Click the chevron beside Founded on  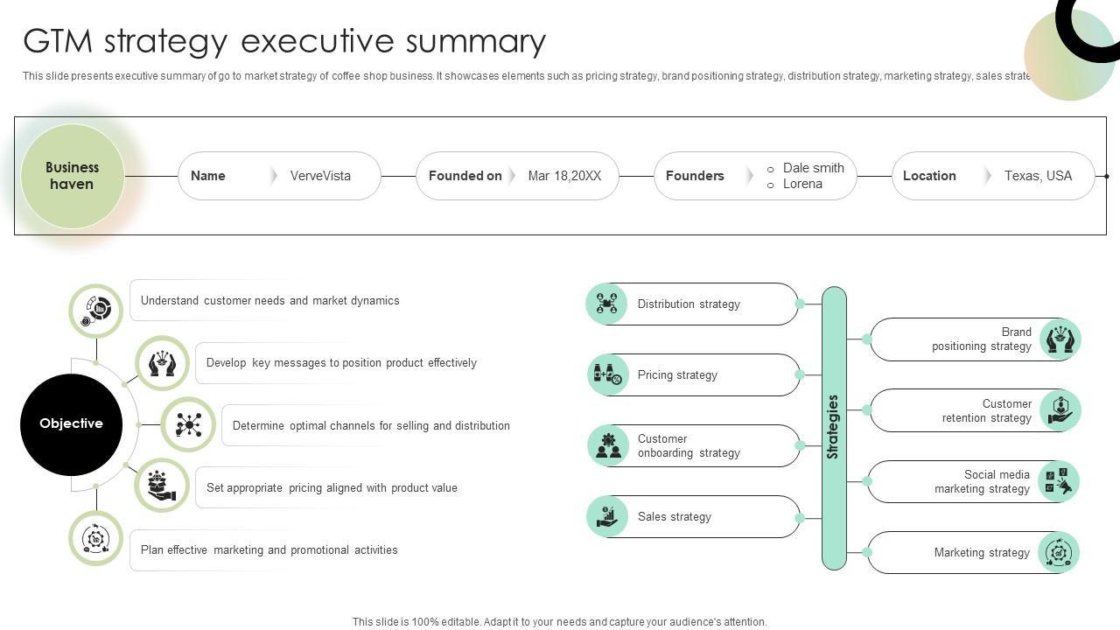coord(513,176)
